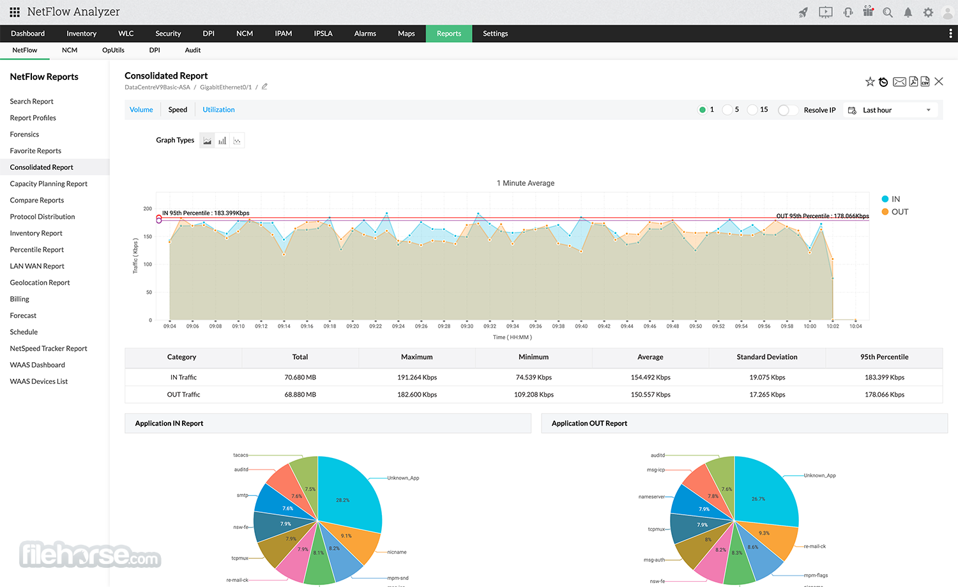Go to the Dashboard tab
The width and height of the screenshot is (958, 587).
click(28, 33)
